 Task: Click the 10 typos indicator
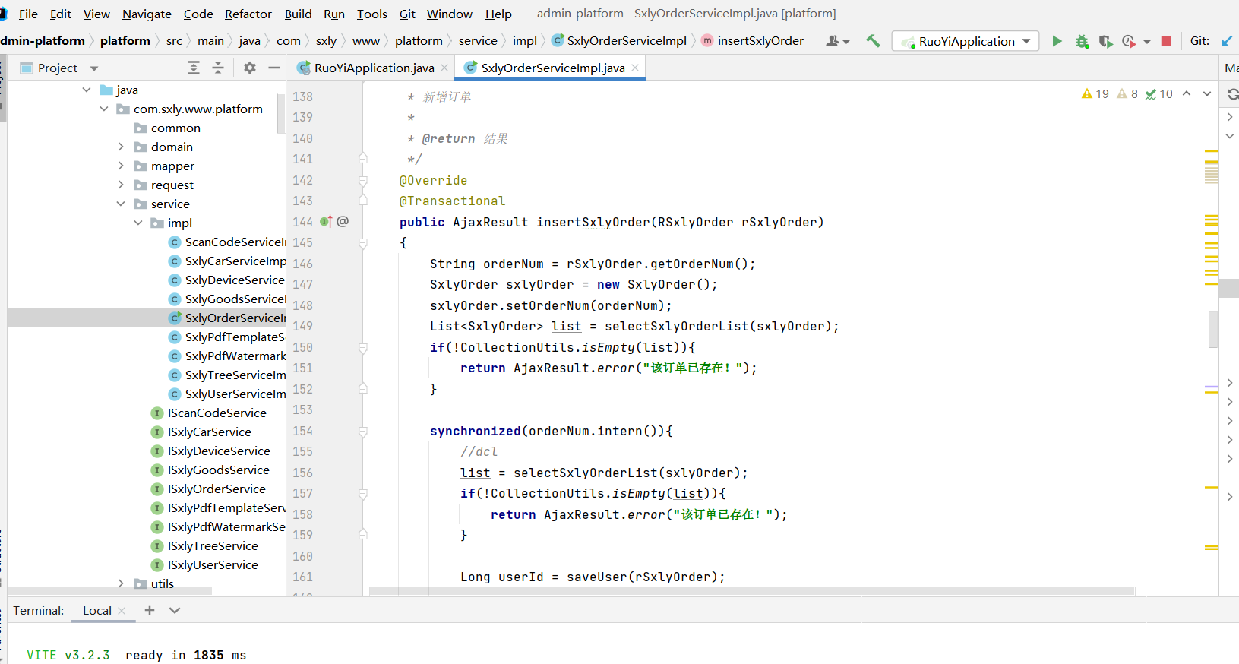coord(1159,94)
